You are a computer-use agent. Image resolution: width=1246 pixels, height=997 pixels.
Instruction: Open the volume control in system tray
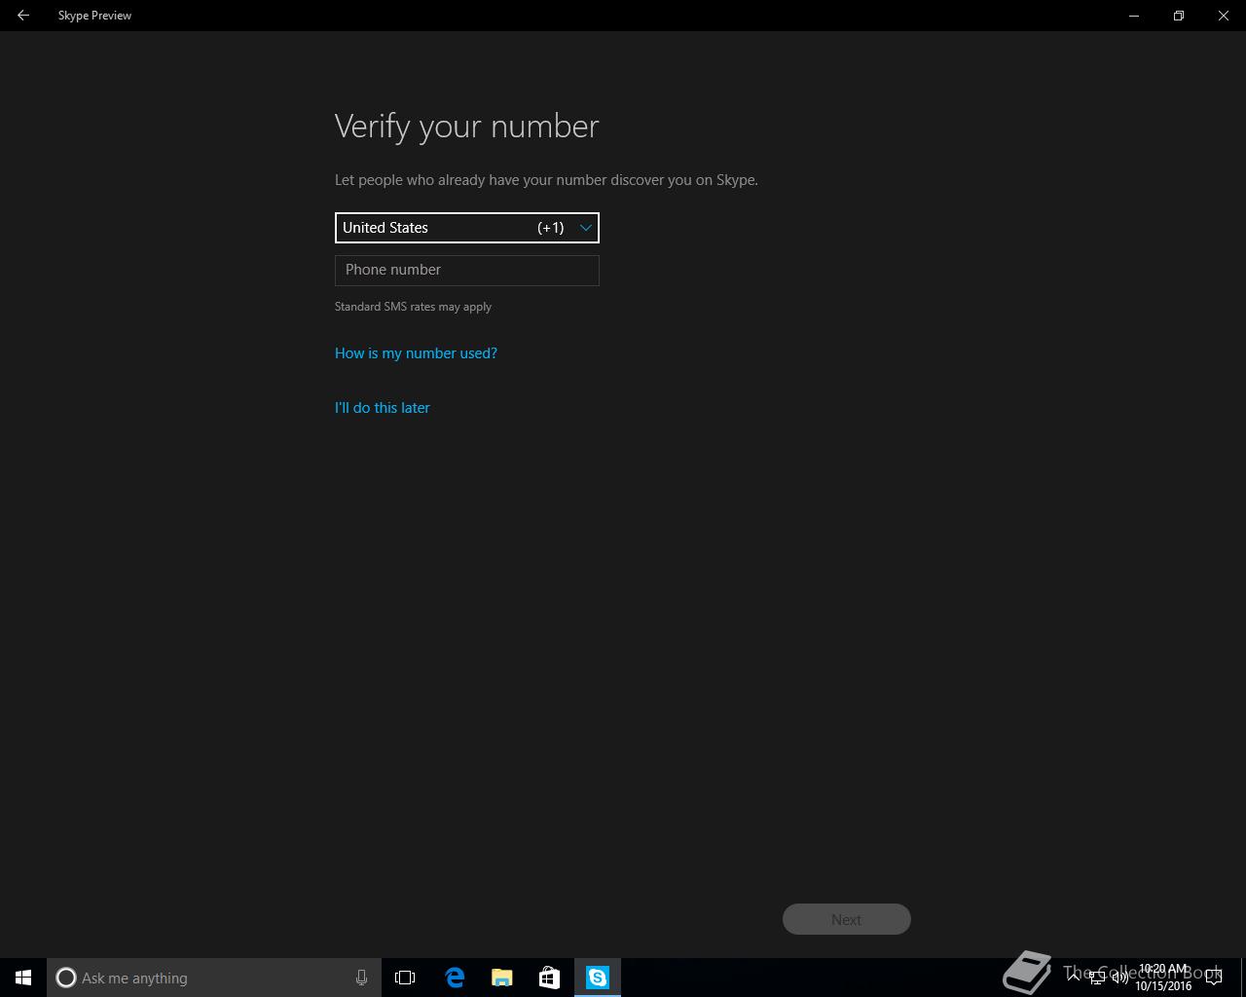pyautogui.click(x=1120, y=978)
